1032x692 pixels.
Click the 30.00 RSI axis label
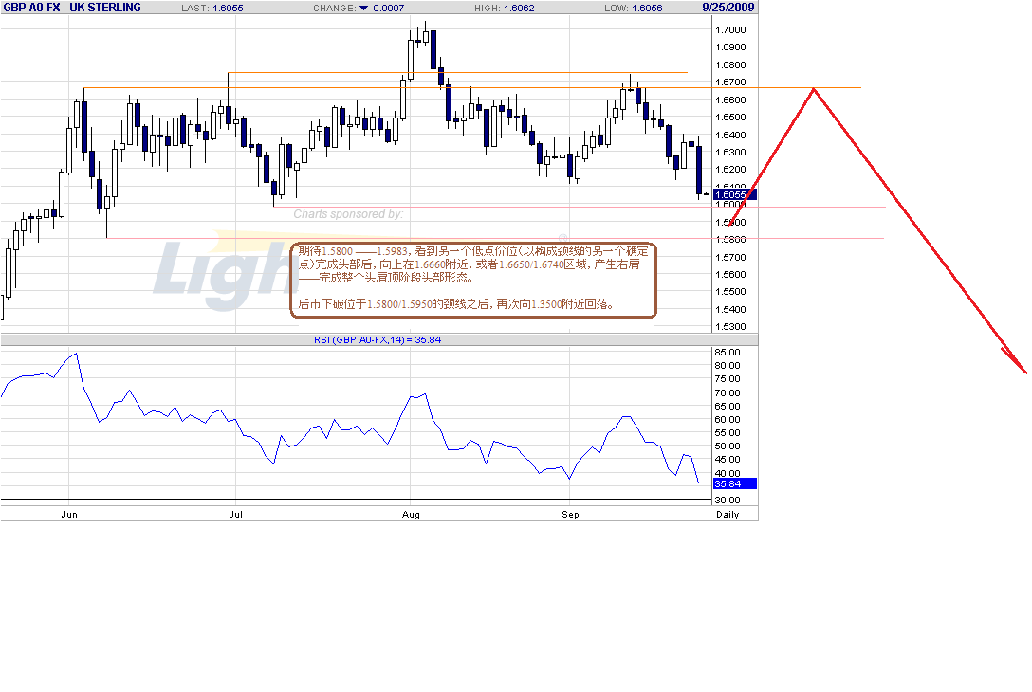click(x=728, y=500)
